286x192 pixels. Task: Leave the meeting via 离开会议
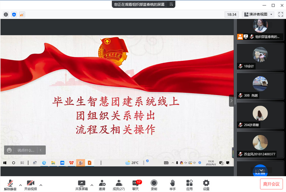click(x=271, y=184)
